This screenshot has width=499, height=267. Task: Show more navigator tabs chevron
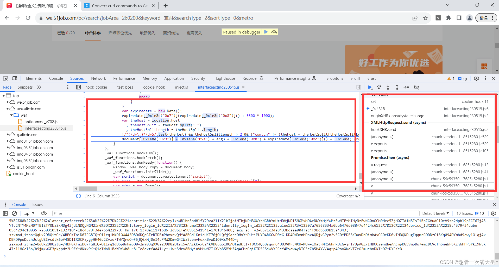tap(39, 87)
